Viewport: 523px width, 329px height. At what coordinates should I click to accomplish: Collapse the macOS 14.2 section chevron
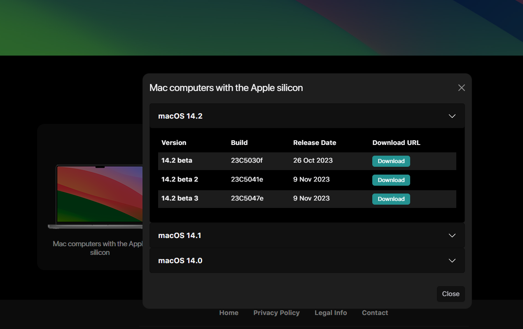(x=452, y=116)
